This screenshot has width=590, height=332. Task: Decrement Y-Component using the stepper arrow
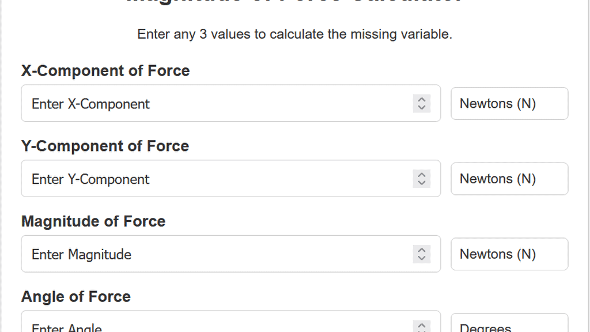coord(421,183)
